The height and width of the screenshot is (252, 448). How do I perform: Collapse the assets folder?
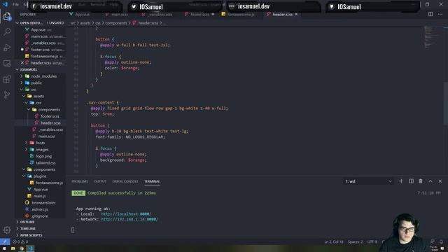[x=40, y=96]
